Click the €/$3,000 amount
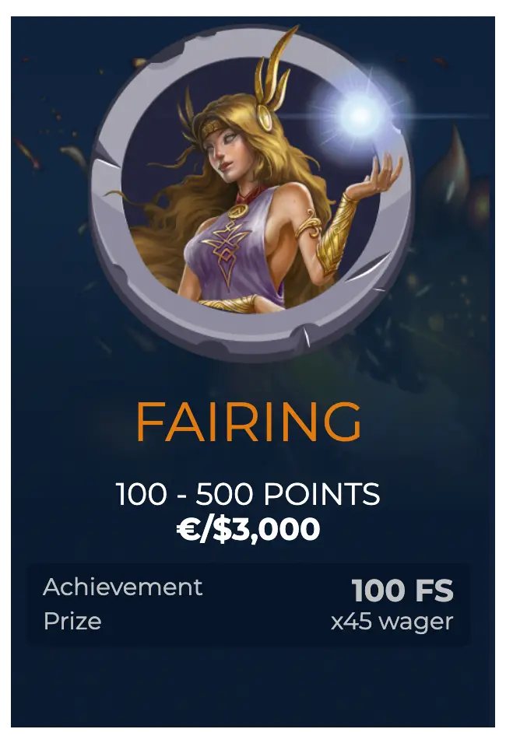 248,529
